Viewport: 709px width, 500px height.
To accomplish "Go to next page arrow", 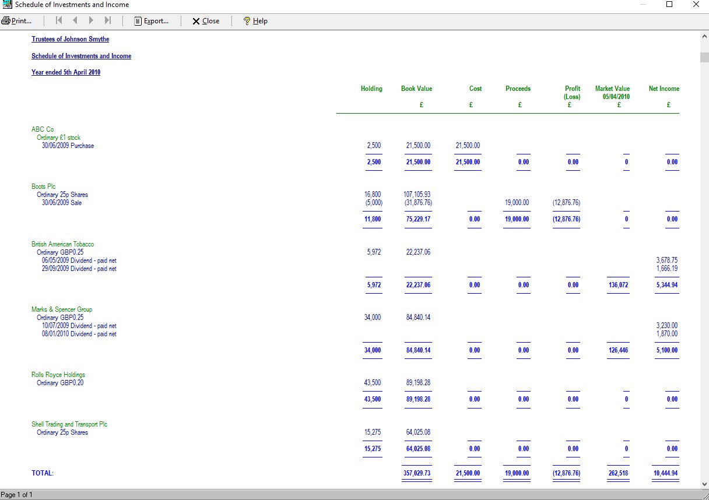I will point(91,21).
